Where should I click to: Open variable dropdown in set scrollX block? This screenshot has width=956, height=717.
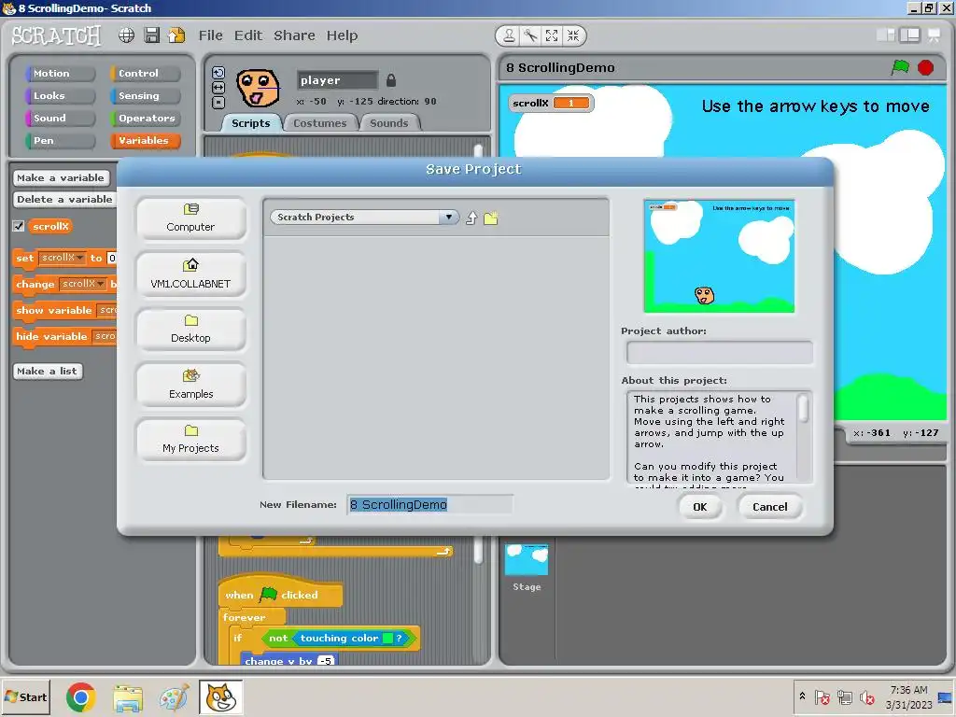(80, 258)
